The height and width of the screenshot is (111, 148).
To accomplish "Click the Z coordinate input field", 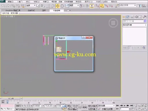I will pyautogui.click(x=60, y=106).
